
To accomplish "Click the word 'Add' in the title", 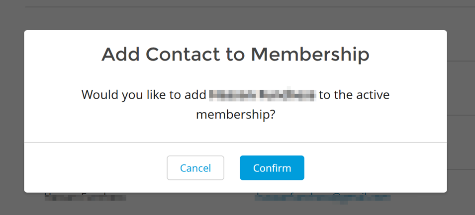I will (x=120, y=54).
